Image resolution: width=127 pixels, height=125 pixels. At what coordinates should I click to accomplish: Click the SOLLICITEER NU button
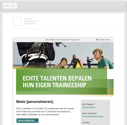[x=27, y=121]
